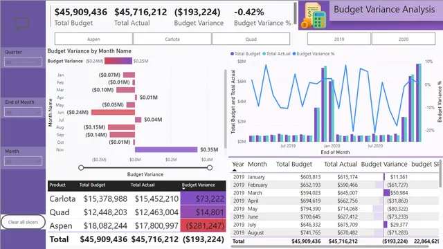The image size is (443, 249).
Task: Click the Jun ($0.24M) bar
Action: [x=113, y=112]
